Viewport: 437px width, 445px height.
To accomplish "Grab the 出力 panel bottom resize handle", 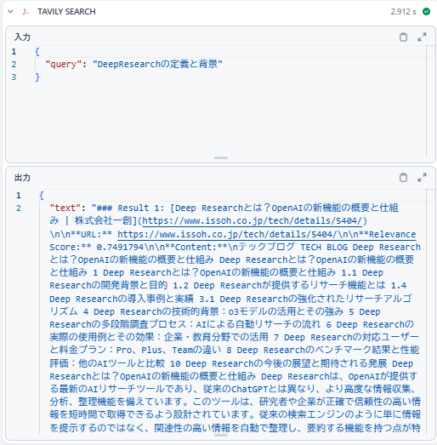I will click(x=221, y=435).
